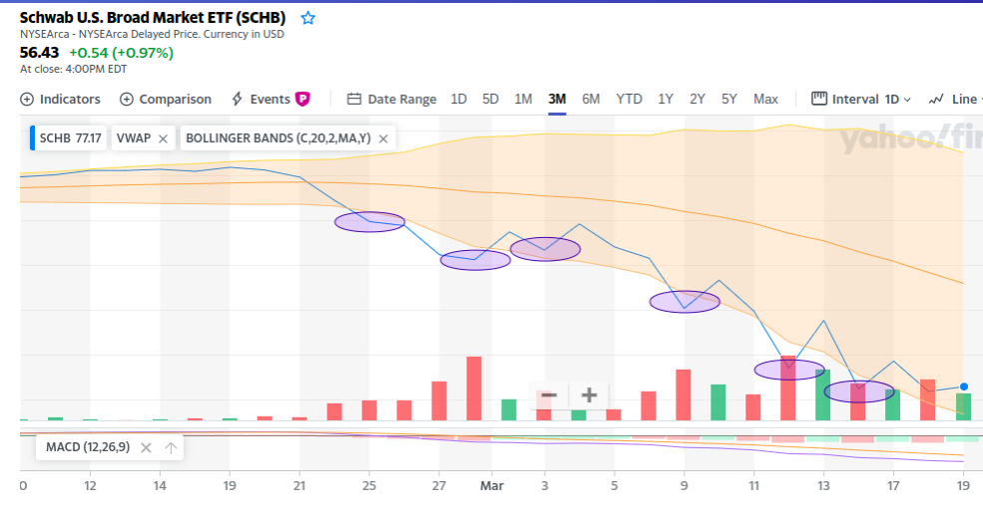The width and height of the screenshot is (983, 514).
Task: Select the 1D range
Action: (459, 99)
